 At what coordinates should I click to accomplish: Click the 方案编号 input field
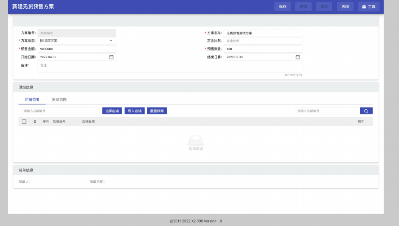pyautogui.click(x=77, y=33)
